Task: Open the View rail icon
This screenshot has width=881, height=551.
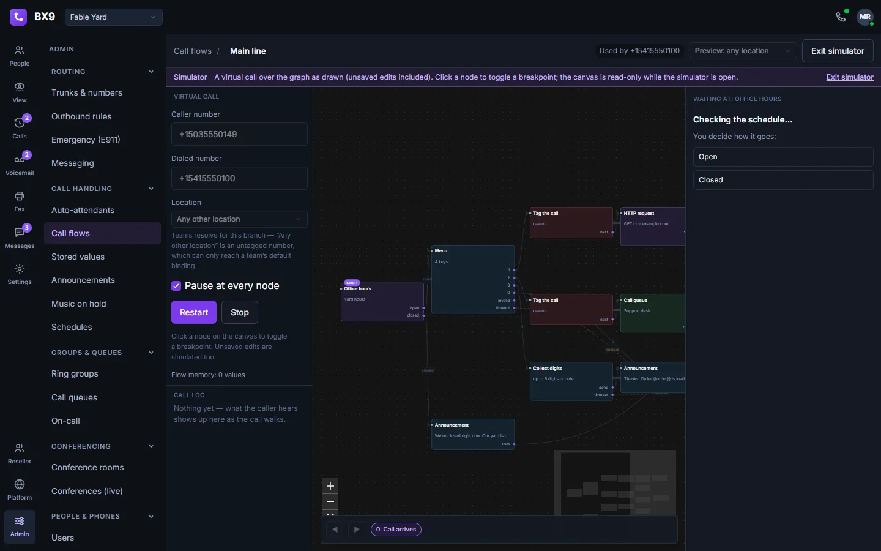Action: 20,92
